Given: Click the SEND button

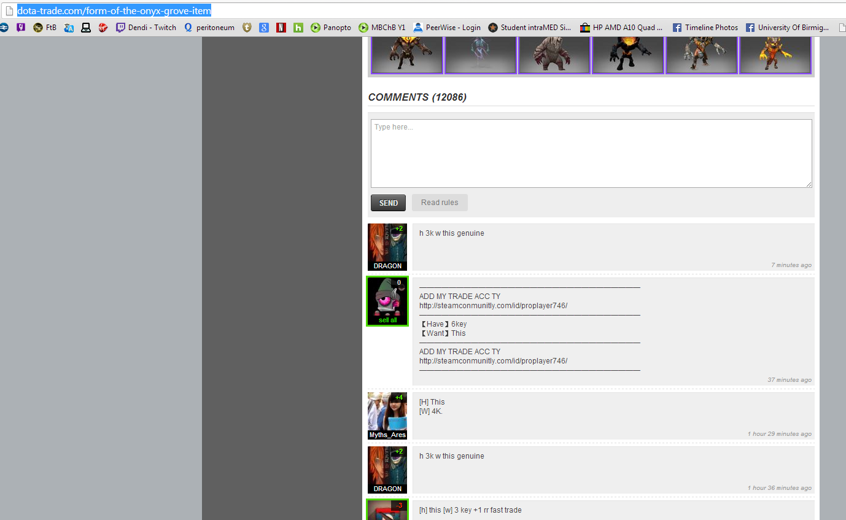Looking at the screenshot, I should coord(388,203).
